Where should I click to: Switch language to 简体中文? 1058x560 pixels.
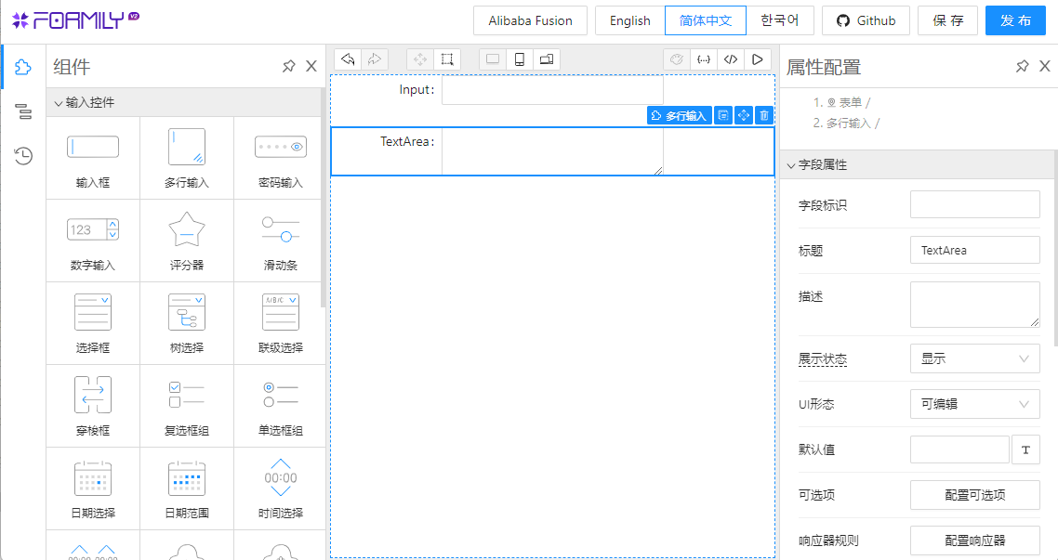(706, 20)
